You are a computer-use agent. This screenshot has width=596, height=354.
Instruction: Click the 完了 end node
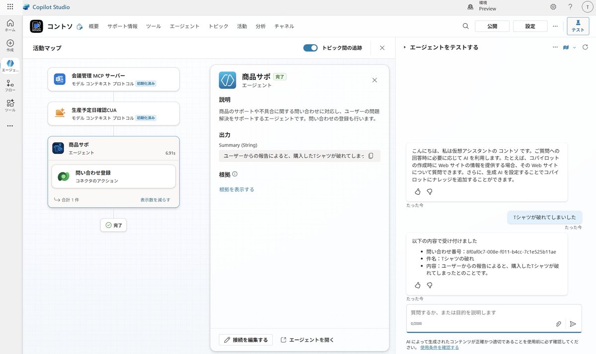[114, 225]
